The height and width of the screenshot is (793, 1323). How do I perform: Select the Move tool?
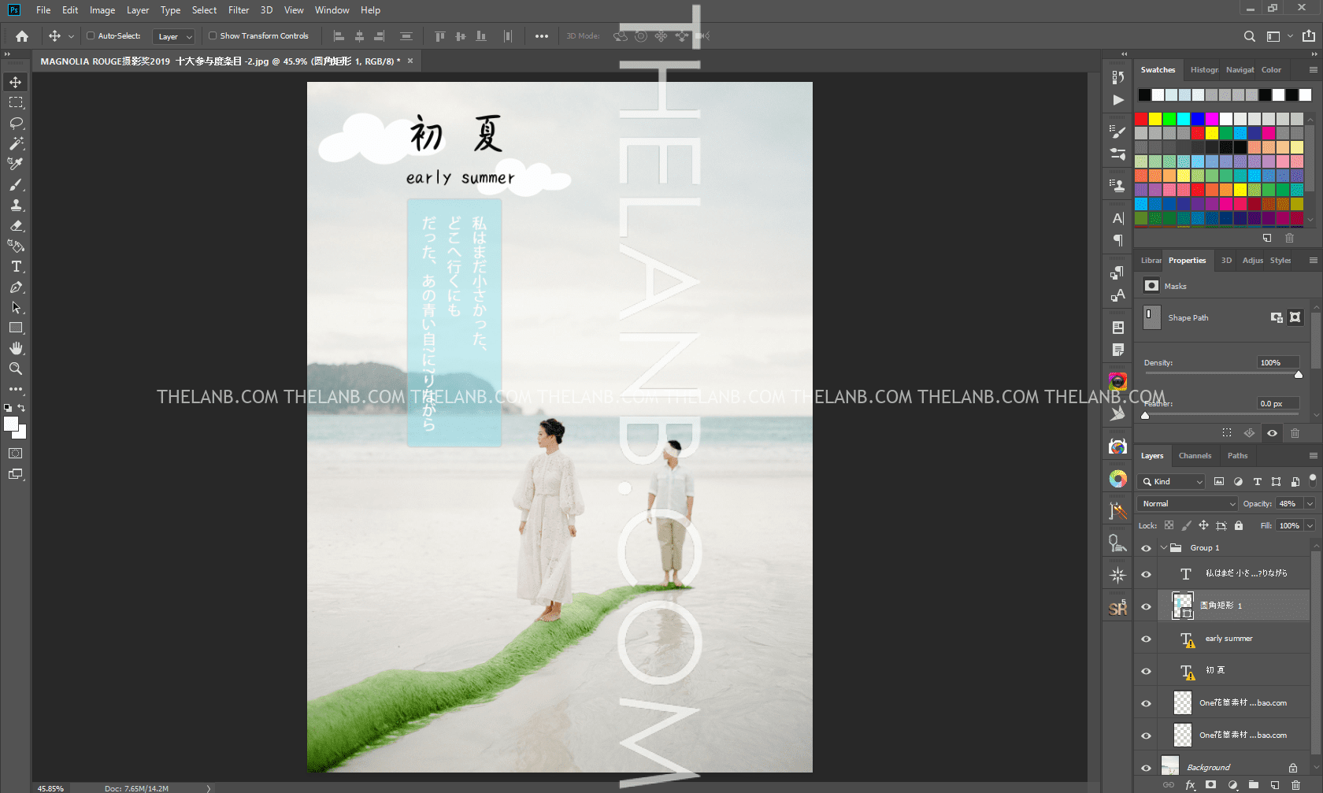pos(16,82)
